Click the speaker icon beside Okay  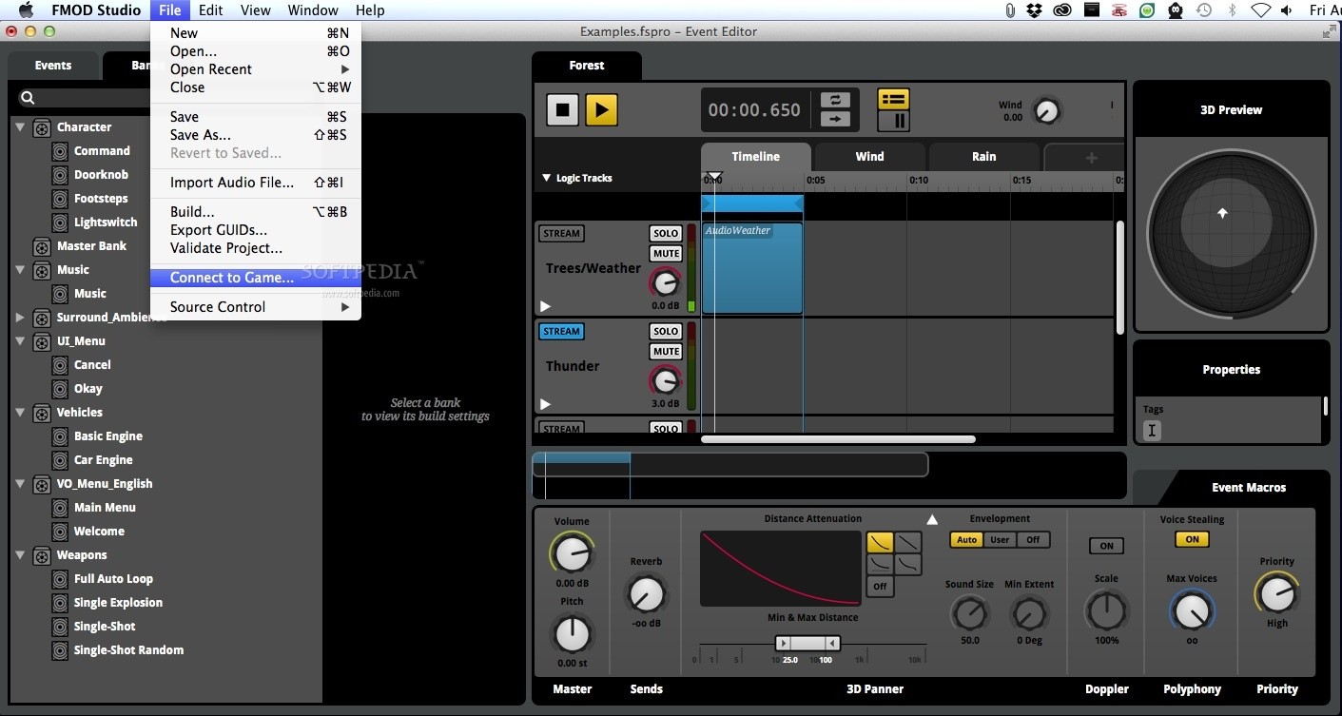[x=60, y=389]
